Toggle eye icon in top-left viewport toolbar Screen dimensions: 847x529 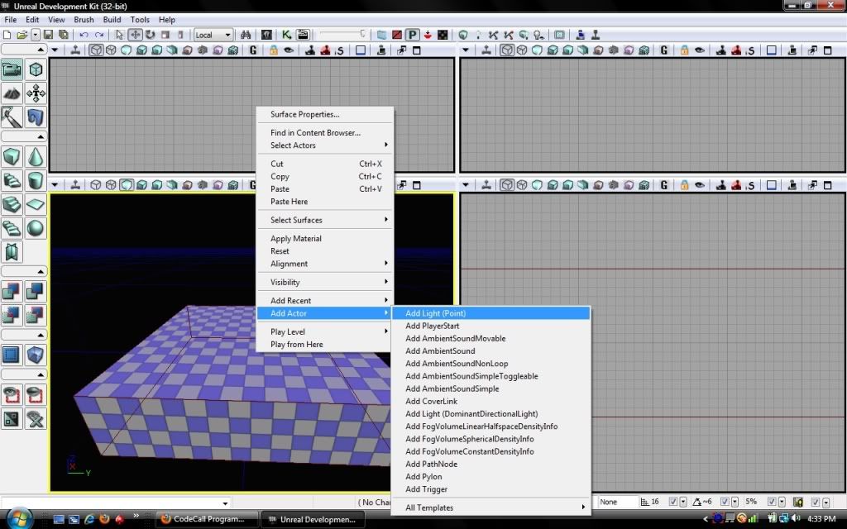tap(289, 50)
